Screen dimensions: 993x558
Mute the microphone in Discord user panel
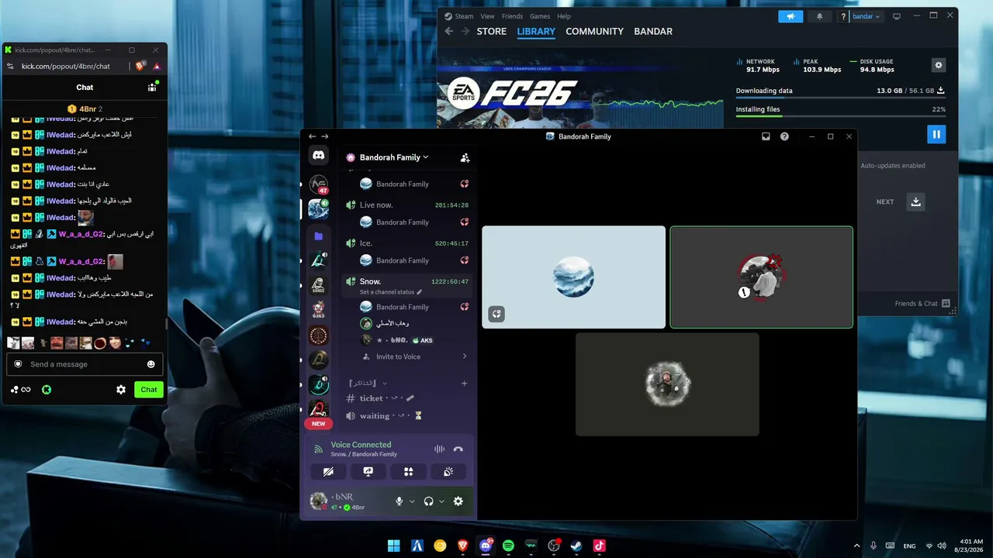tap(399, 501)
